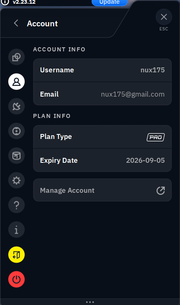Screen dimensions: 180x305
Task: Click the username value nux175
Action: click(152, 70)
